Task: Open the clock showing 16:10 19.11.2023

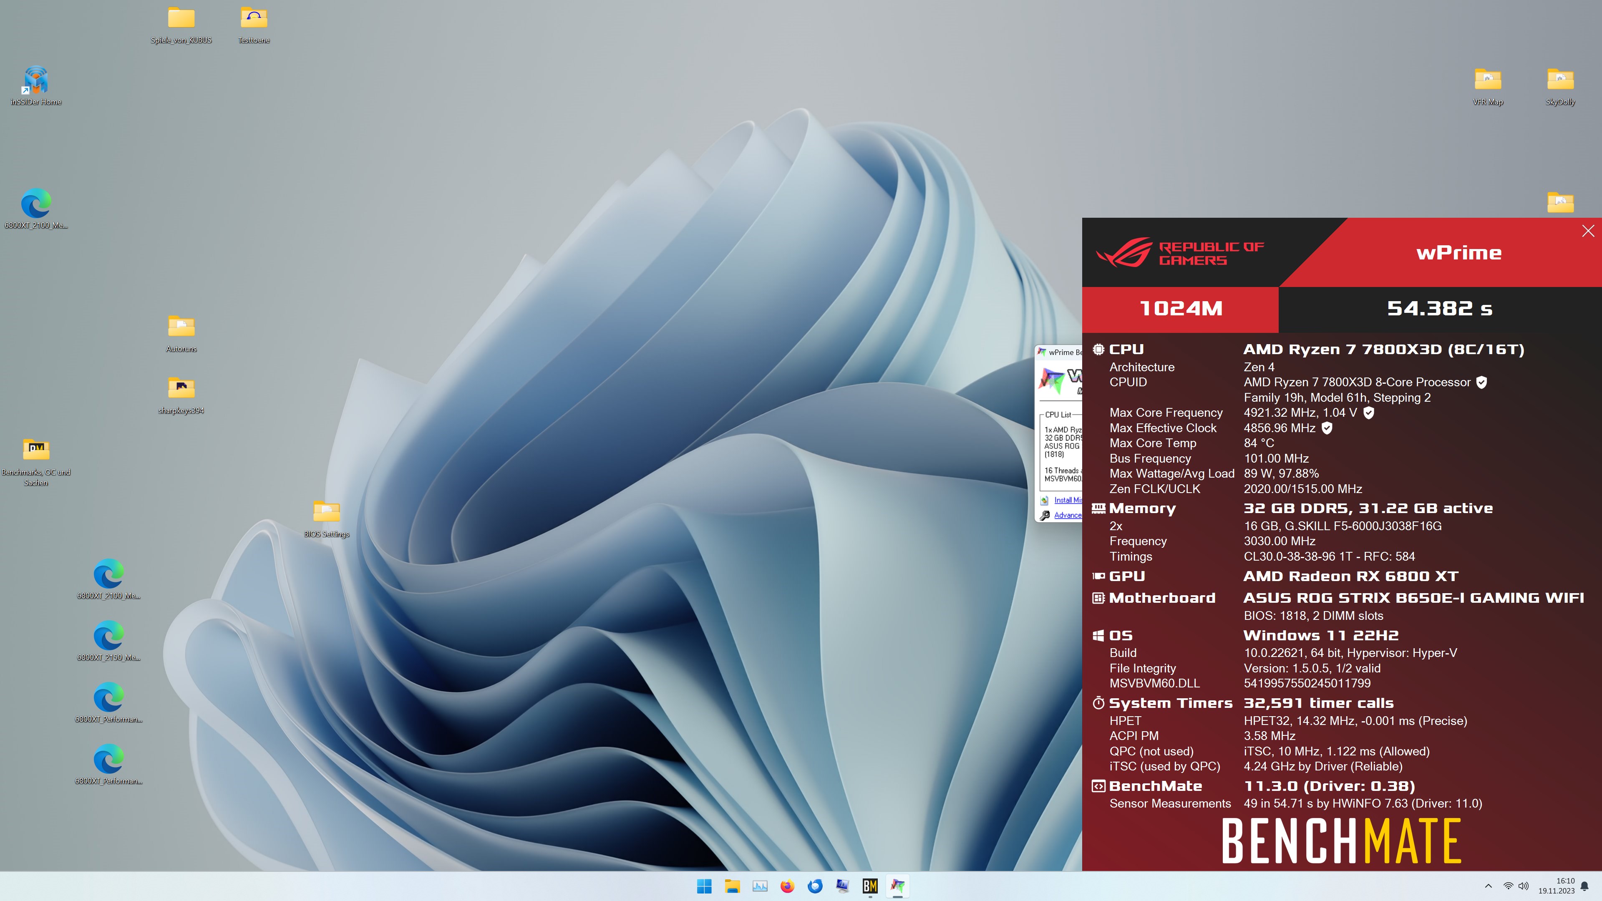Action: click(x=1557, y=886)
